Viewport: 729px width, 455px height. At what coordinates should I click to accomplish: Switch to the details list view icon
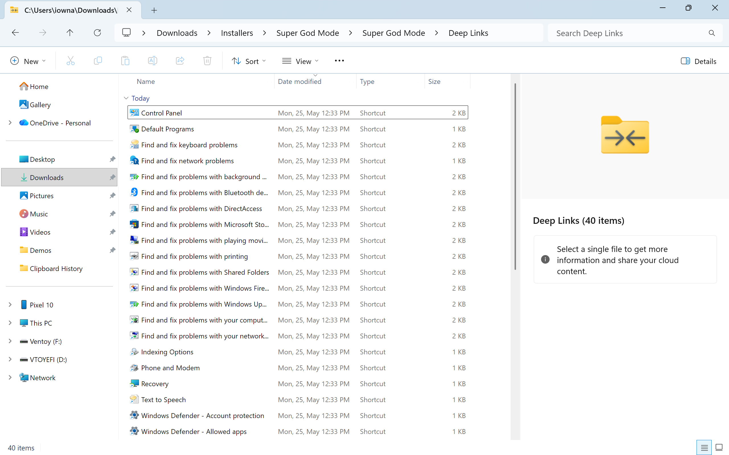pyautogui.click(x=704, y=448)
